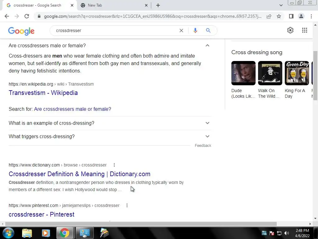Click Chrome icon in taskbar

click(x=65, y=233)
